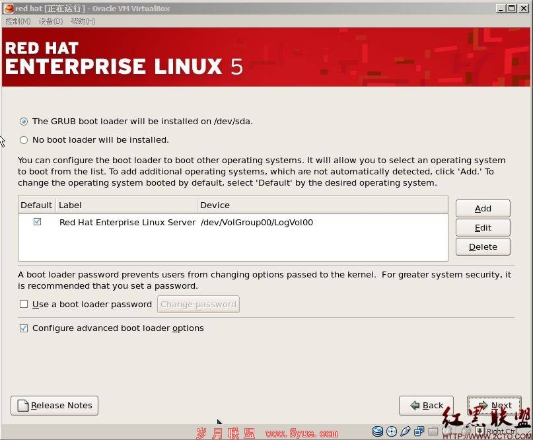Click the Edit button
This screenshot has height=440, width=533.
coord(483,227)
